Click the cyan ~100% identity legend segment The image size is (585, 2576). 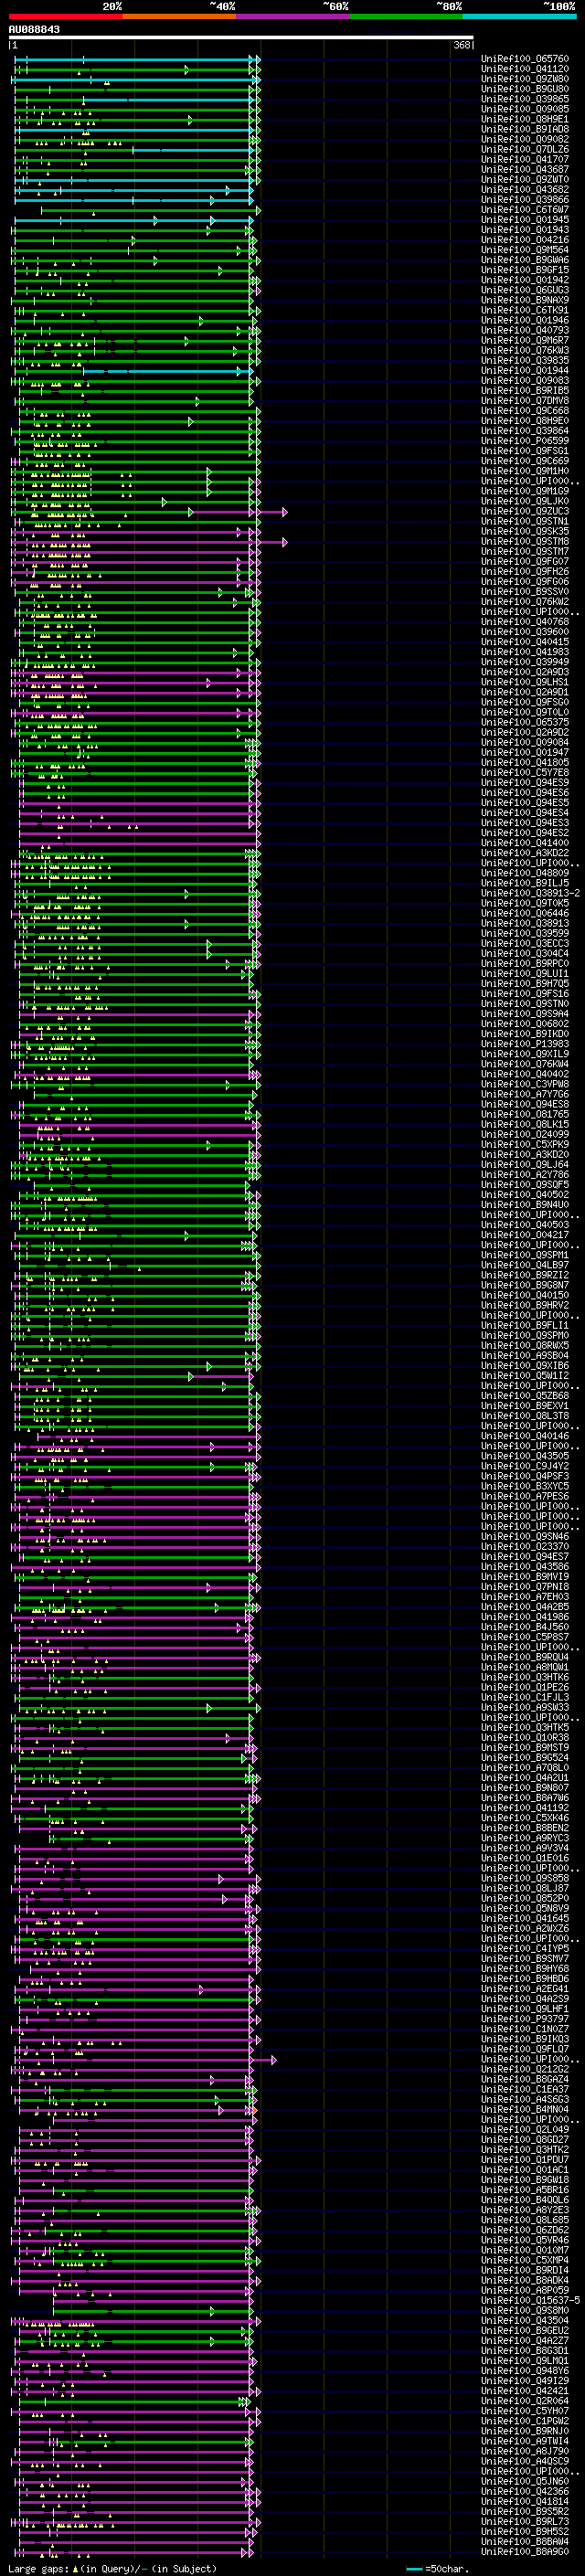519,17
